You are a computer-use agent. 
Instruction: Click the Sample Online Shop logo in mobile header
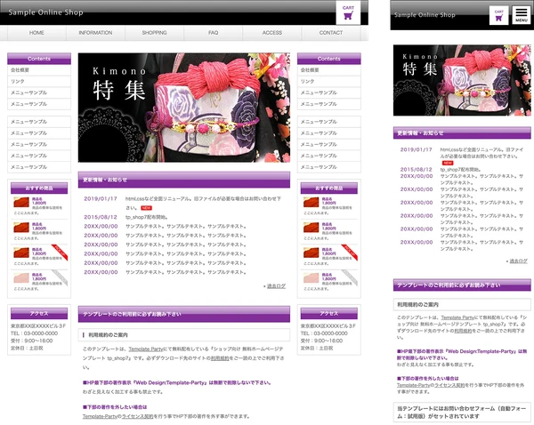tap(425, 14)
